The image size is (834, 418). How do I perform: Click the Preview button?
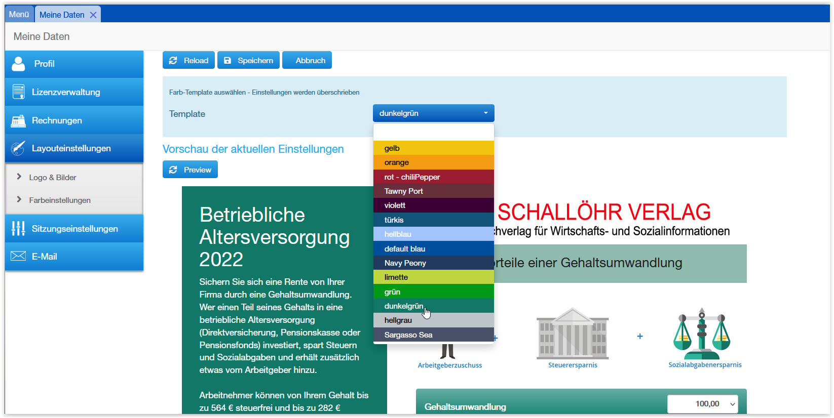point(190,170)
